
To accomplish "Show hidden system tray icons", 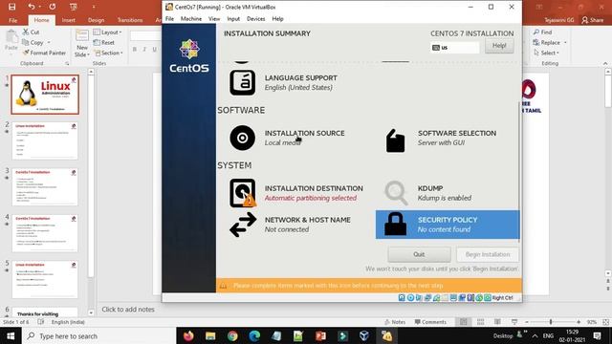I will coord(535,335).
